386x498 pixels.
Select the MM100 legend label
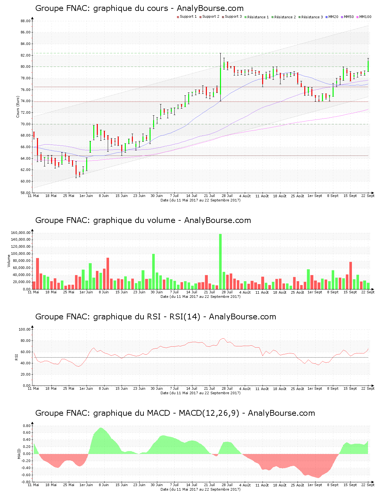click(x=365, y=17)
